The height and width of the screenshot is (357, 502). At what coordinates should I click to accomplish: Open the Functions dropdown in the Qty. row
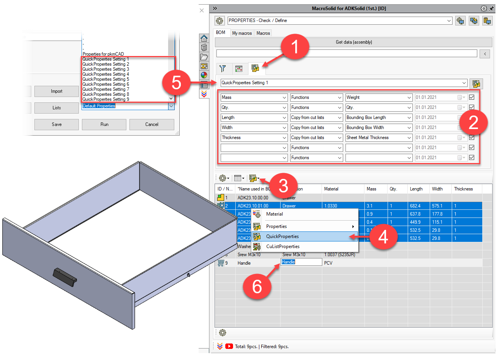coord(317,107)
